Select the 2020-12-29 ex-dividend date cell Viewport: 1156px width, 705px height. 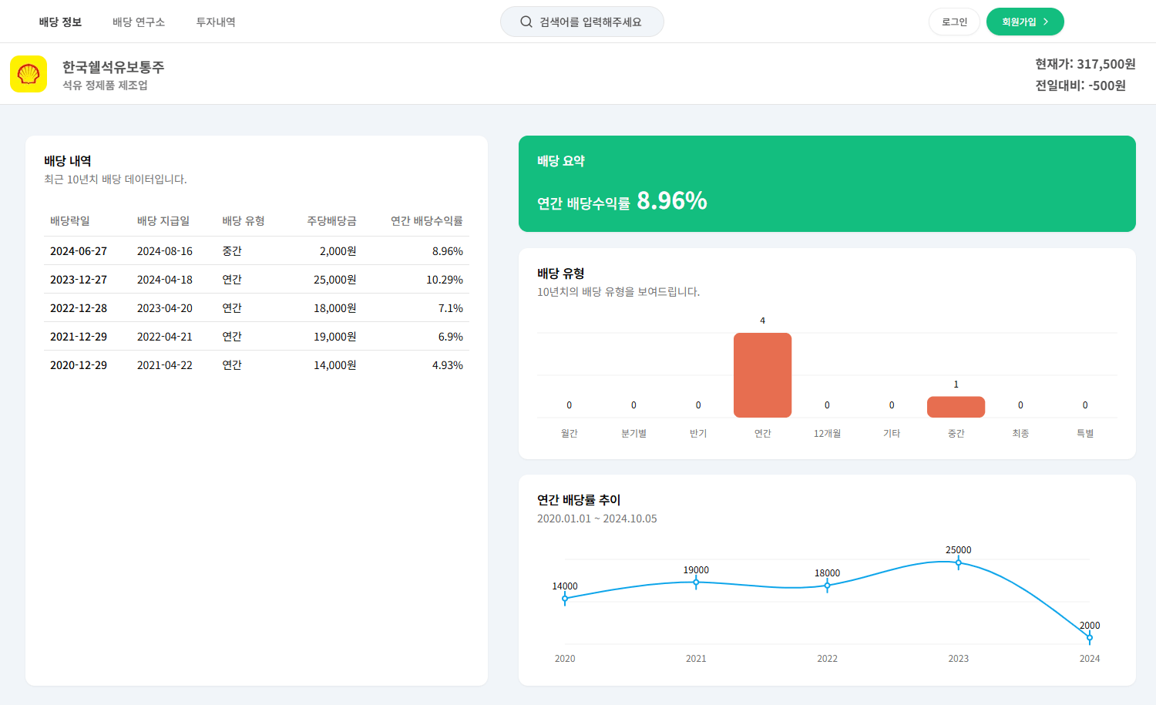pos(79,365)
